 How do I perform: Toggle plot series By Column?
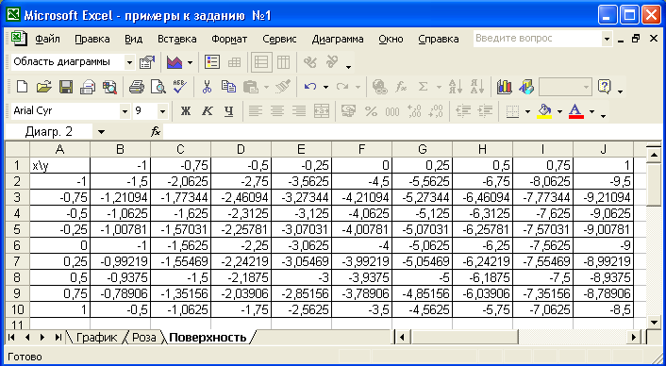pos(283,62)
